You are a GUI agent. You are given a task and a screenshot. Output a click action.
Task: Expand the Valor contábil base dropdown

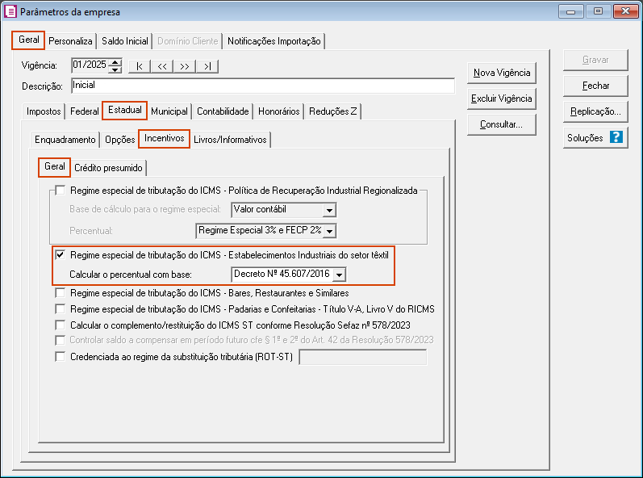click(x=328, y=210)
